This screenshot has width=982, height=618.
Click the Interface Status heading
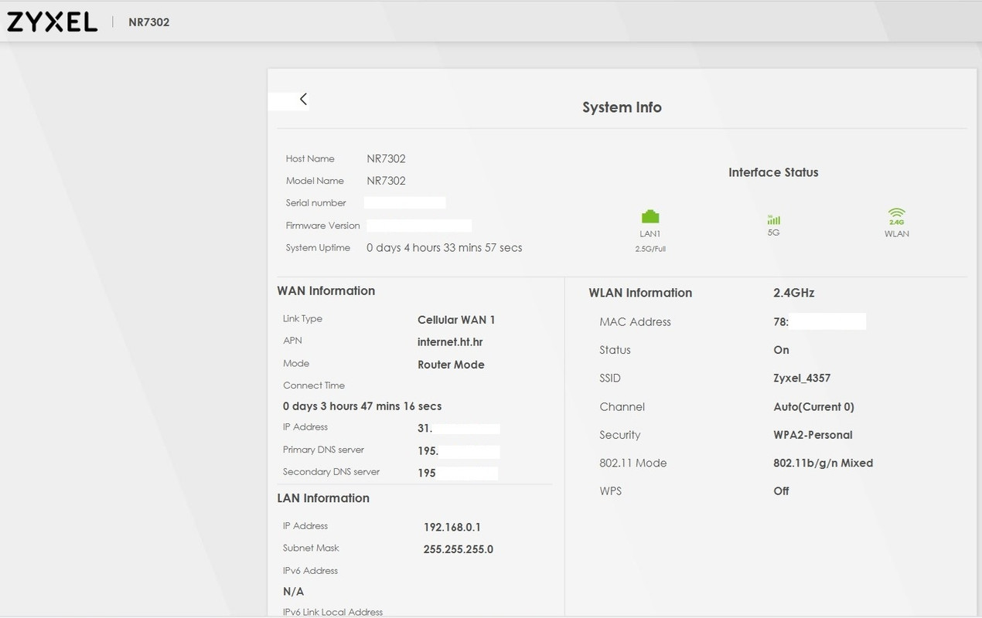773,172
